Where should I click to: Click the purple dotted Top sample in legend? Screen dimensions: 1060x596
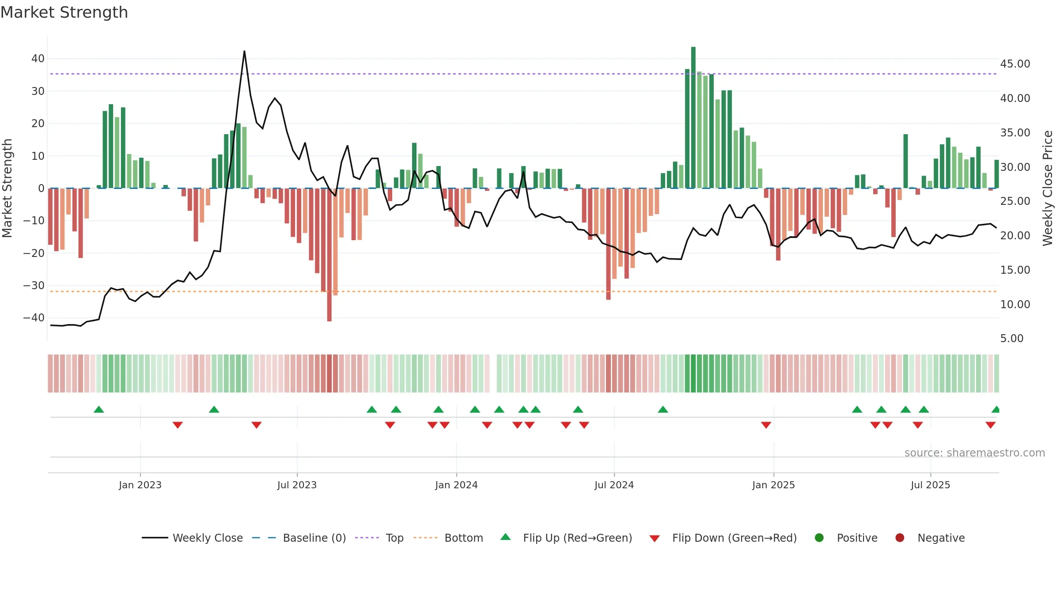click(367, 538)
